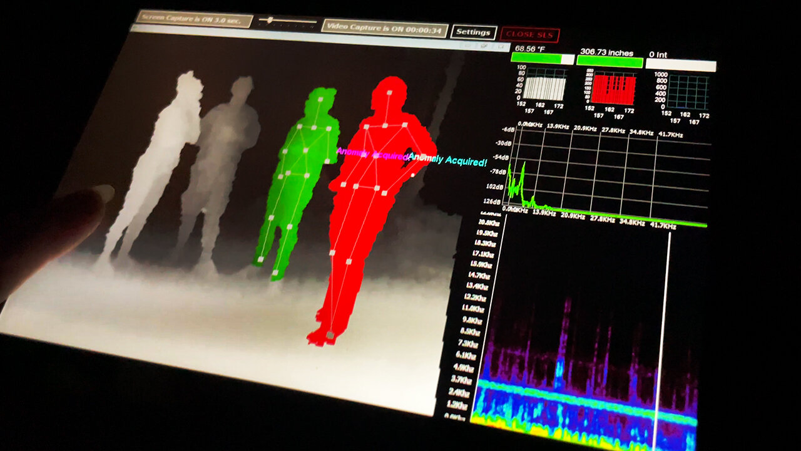
Task: Click the cyan Anomaly Acquired! label
Action: pos(448,159)
